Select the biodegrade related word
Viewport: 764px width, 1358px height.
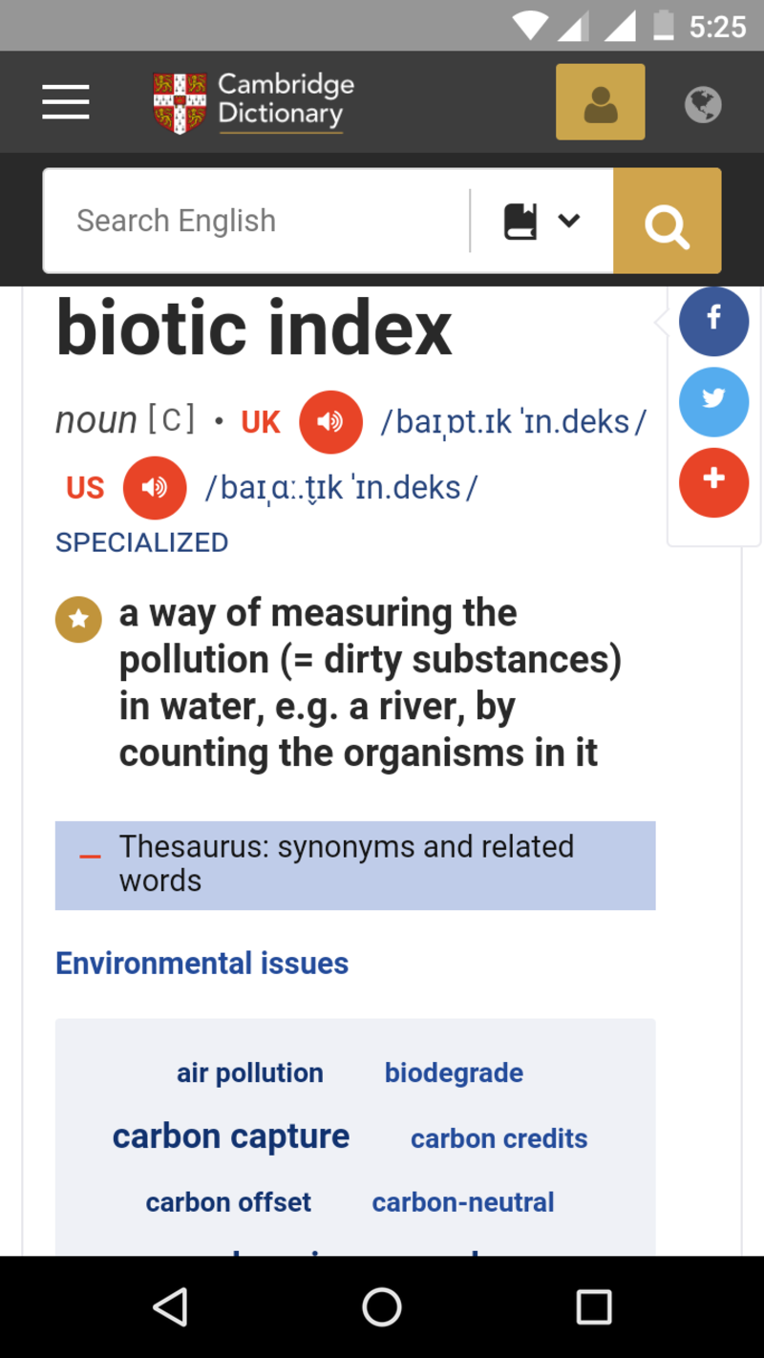tap(454, 1072)
